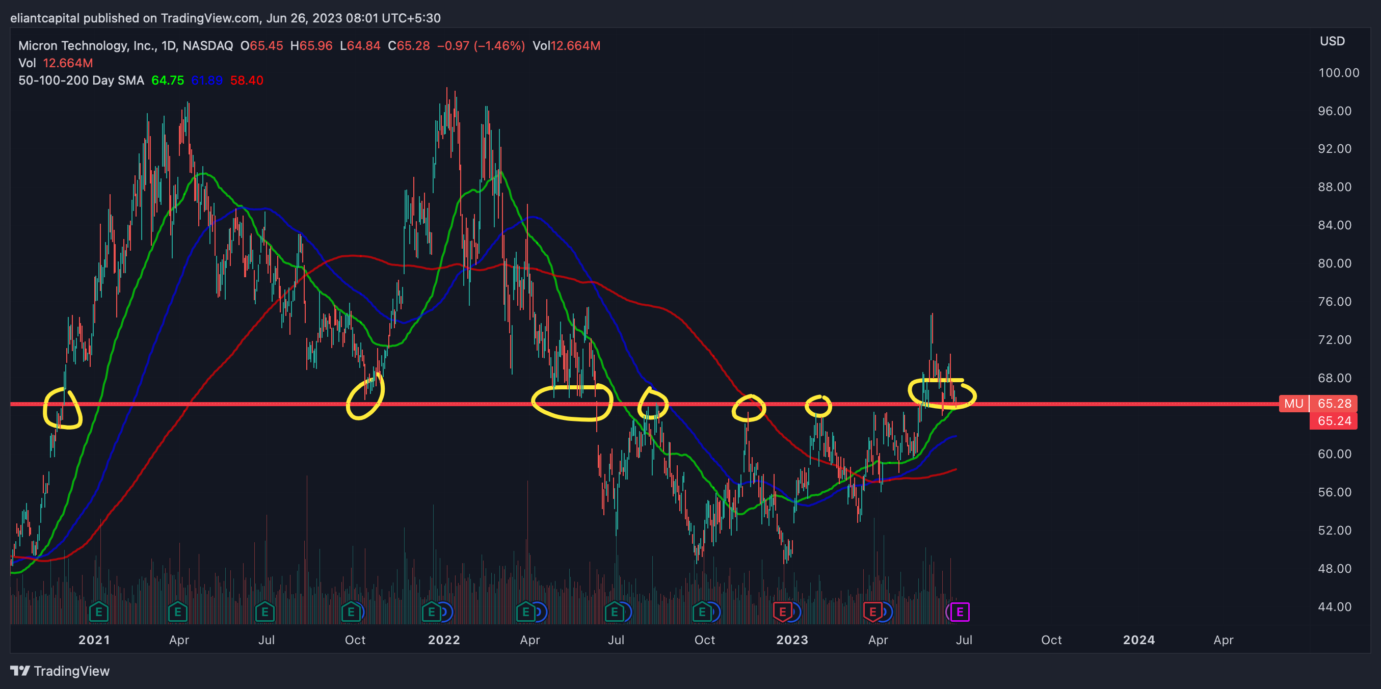Click the 65.24 horizontal line price label
This screenshot has height=689, width=1381.
click(1334, 421)
